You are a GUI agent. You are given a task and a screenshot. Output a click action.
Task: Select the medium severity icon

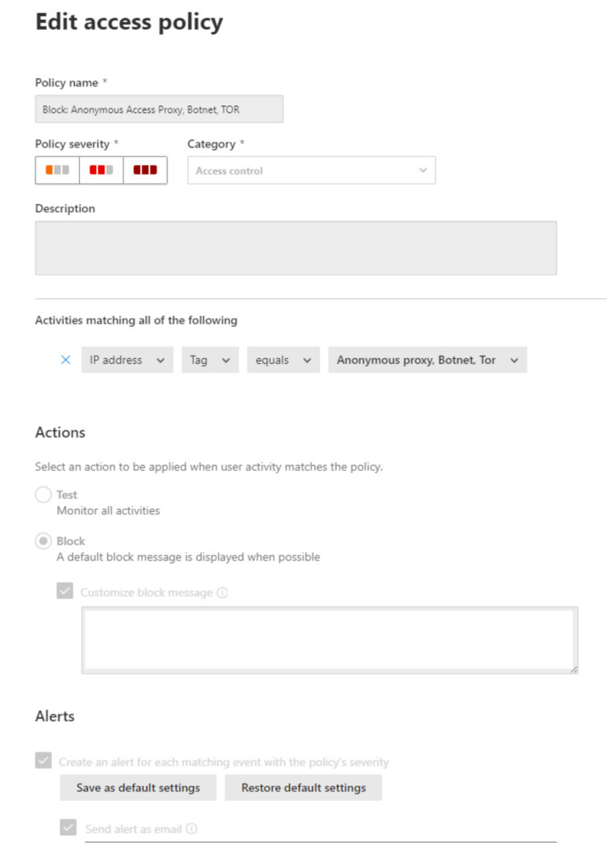101,170
